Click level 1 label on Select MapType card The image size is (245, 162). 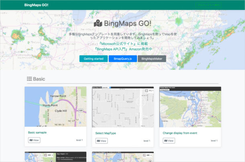[x=147, y=141]
